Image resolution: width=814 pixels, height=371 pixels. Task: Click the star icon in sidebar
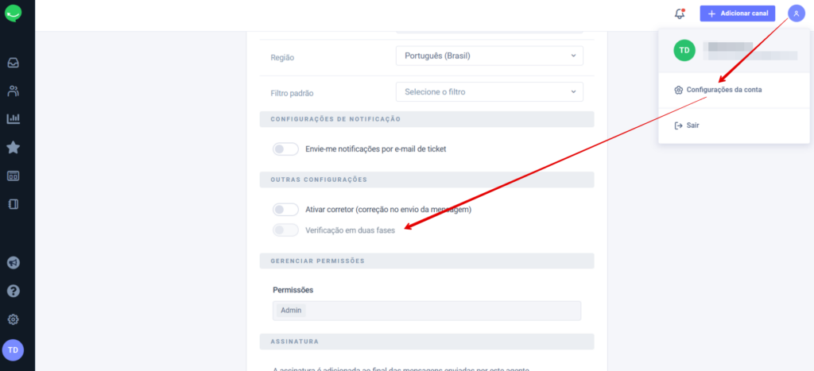tap(13, 147)
